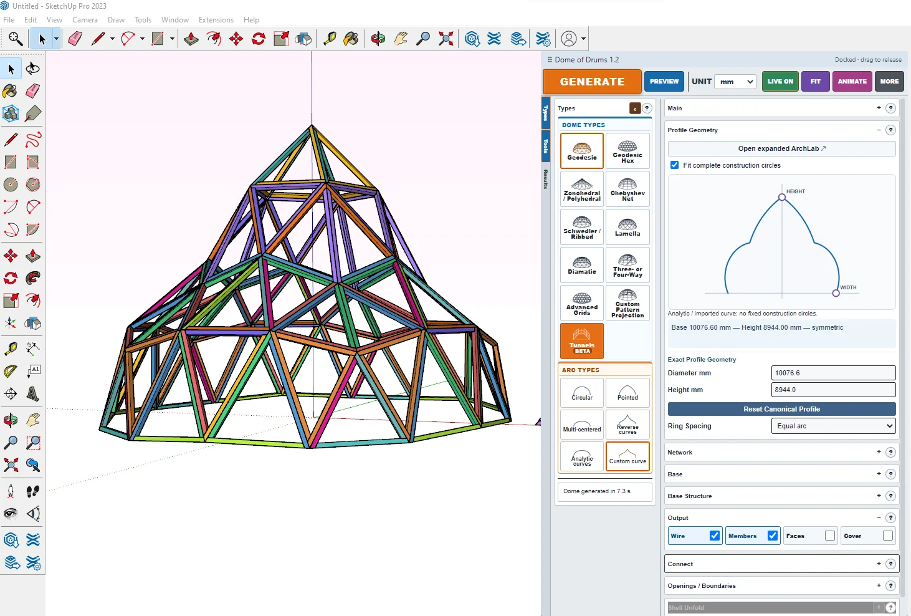Choose Custom Pattern Projection type
Image resolution: width=911 pixels, height=616 pixels.
(x=627, y=303)
